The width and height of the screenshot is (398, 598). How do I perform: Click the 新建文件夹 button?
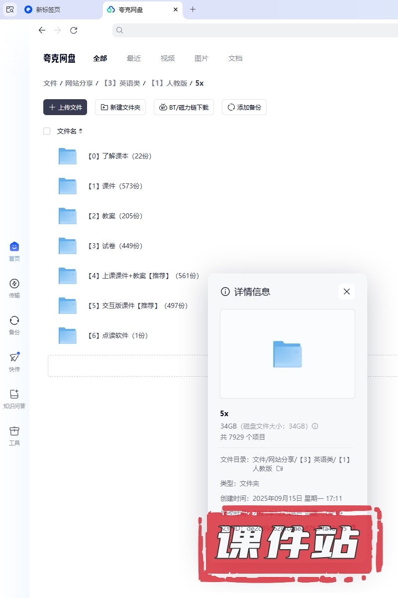coord(120,107)
